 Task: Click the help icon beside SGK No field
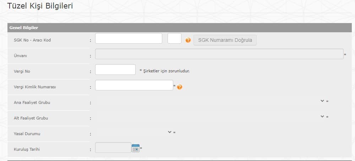coord(188,40)
